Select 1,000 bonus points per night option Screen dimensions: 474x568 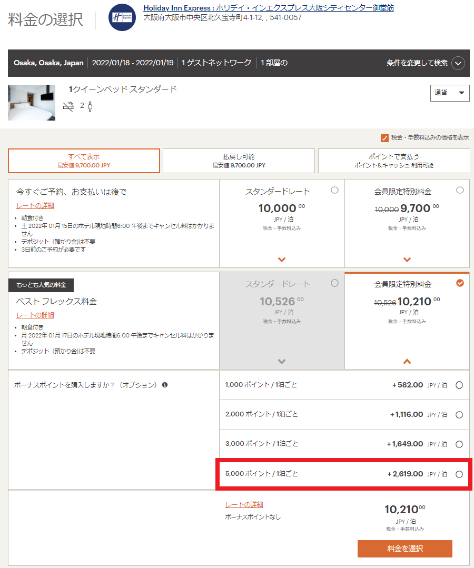click(x=459, y=385)
